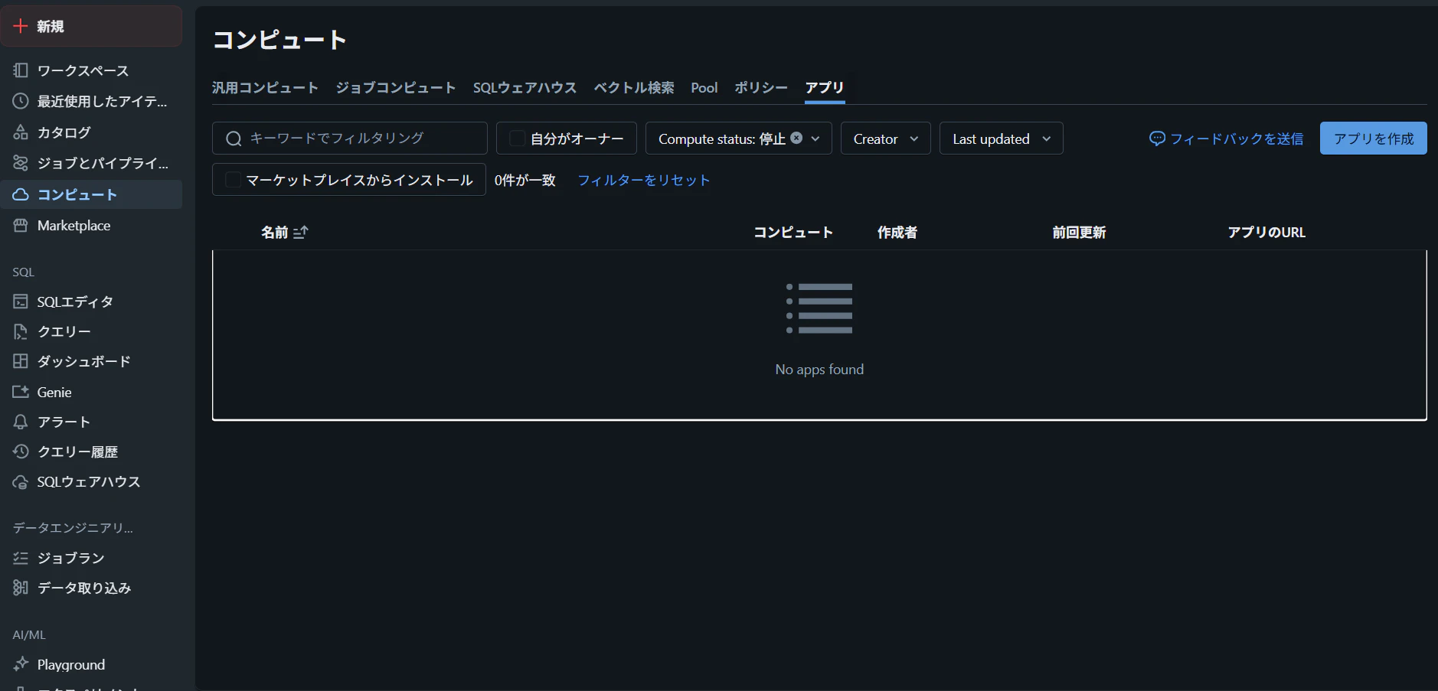Click the 作成者 column header

pyautogui.click(x=897, y=232)
